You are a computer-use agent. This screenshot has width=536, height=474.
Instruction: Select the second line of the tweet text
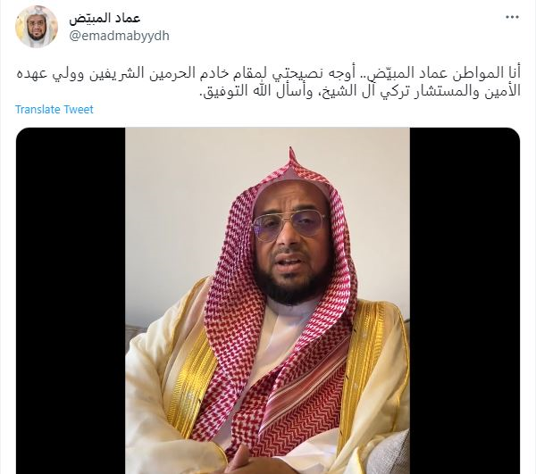click(x=360, y=91)
